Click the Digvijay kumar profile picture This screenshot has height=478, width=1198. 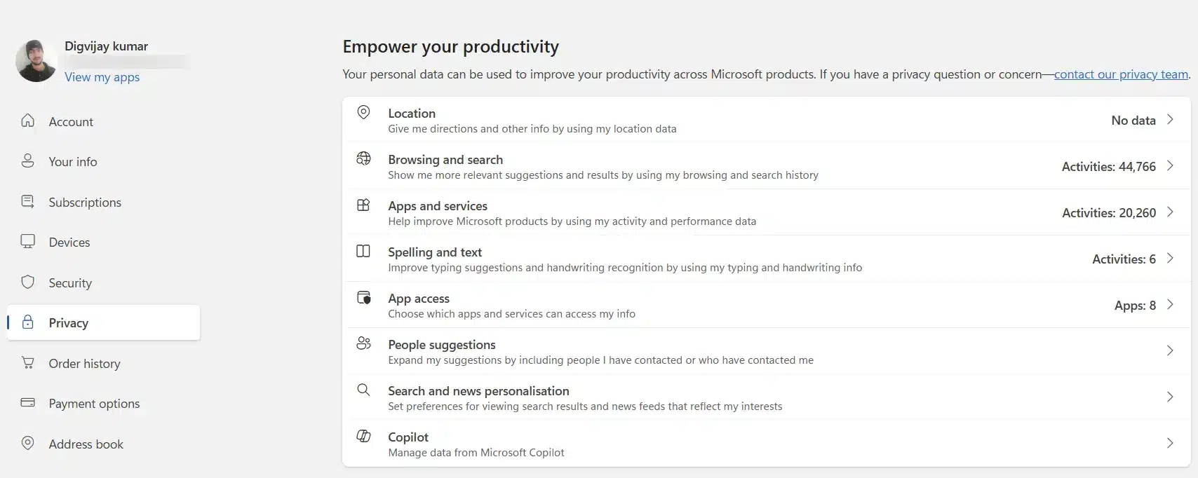tap(36, 61)
